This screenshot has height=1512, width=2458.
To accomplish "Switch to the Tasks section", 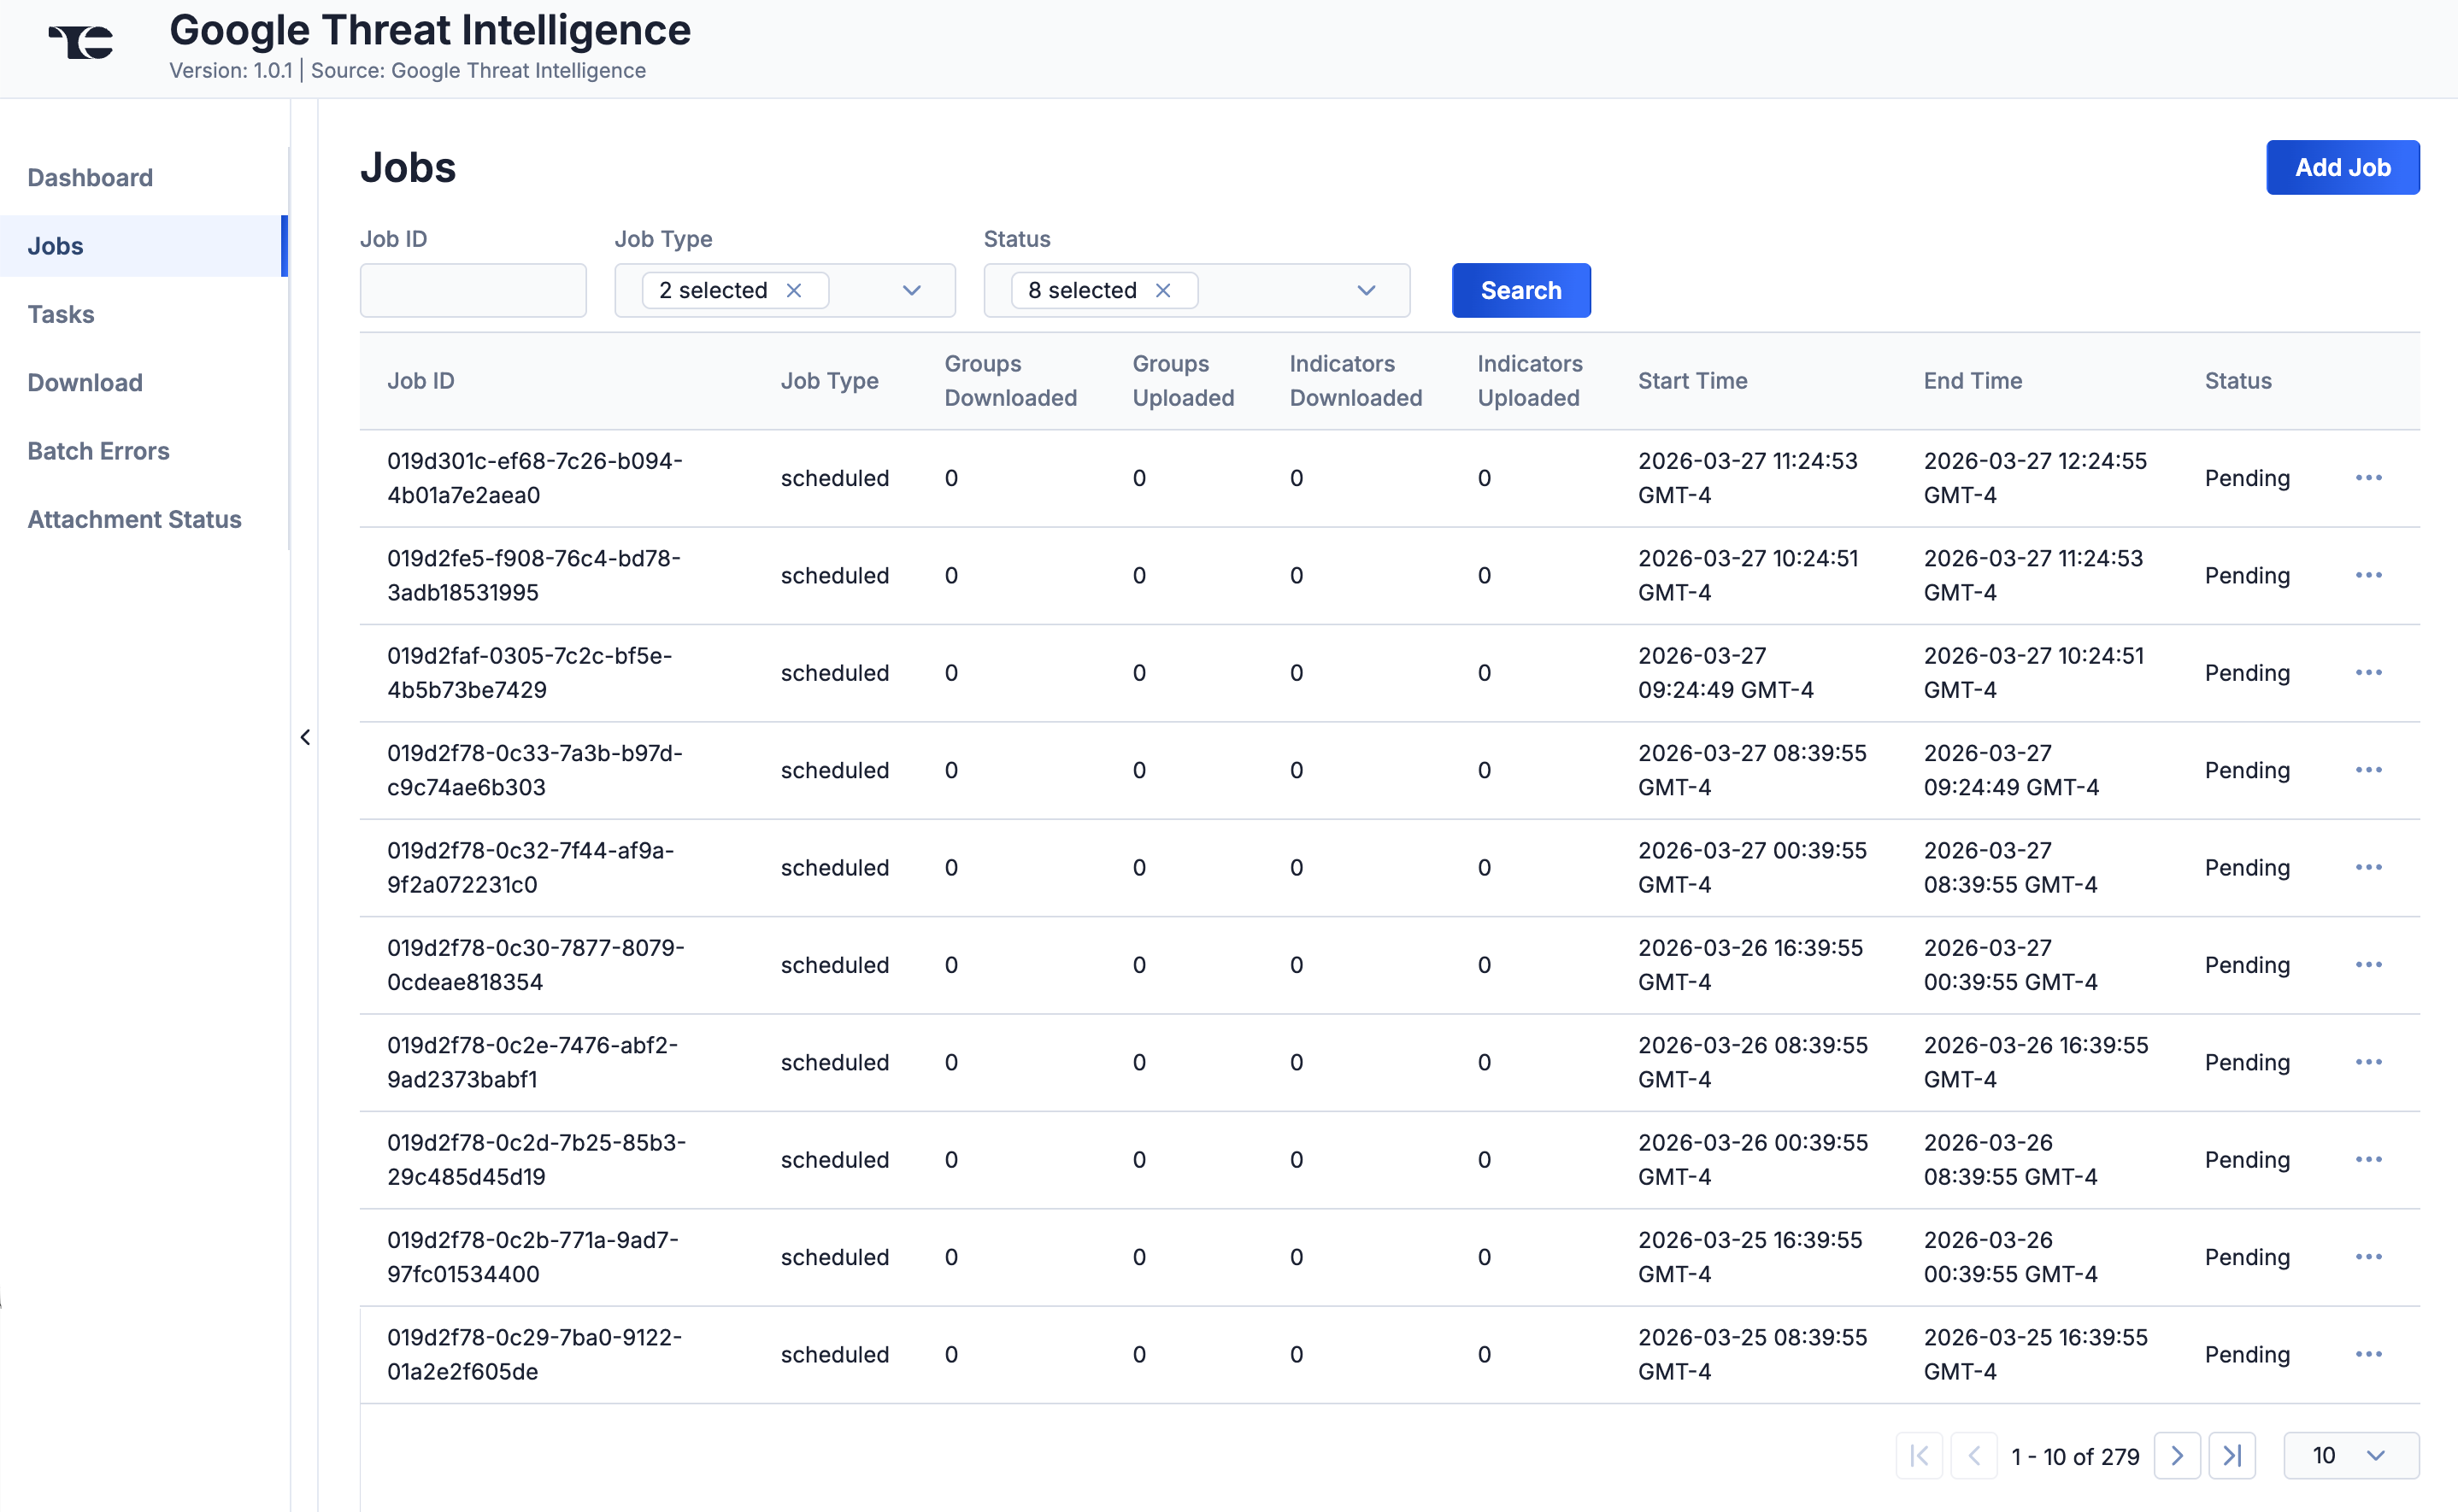I will click(61, 314).
